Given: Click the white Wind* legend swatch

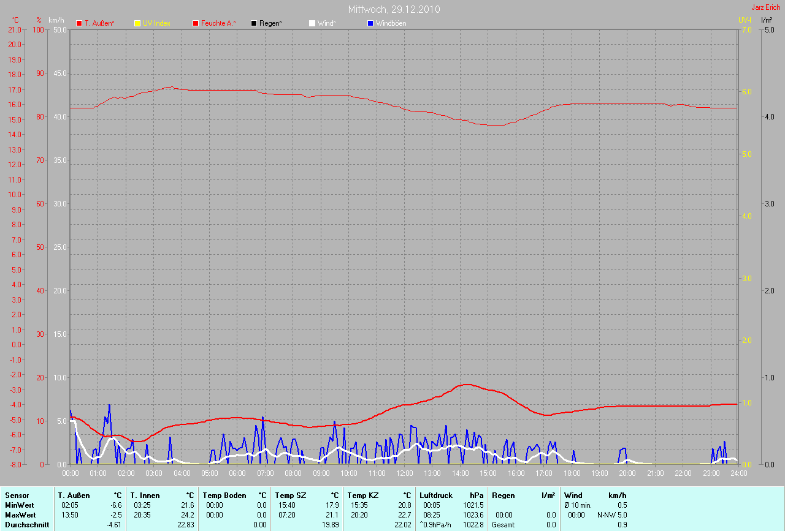Looking at the screenshot, I should 312,23.
